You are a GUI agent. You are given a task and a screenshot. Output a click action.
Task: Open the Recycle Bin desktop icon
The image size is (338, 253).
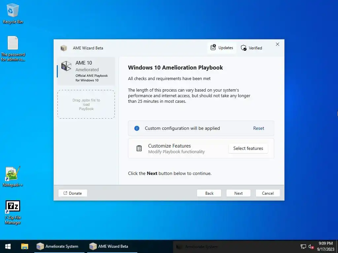pos(13,13)
